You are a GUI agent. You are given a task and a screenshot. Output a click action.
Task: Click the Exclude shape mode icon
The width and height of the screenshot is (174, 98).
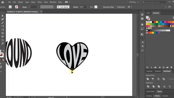pos(164,79)
